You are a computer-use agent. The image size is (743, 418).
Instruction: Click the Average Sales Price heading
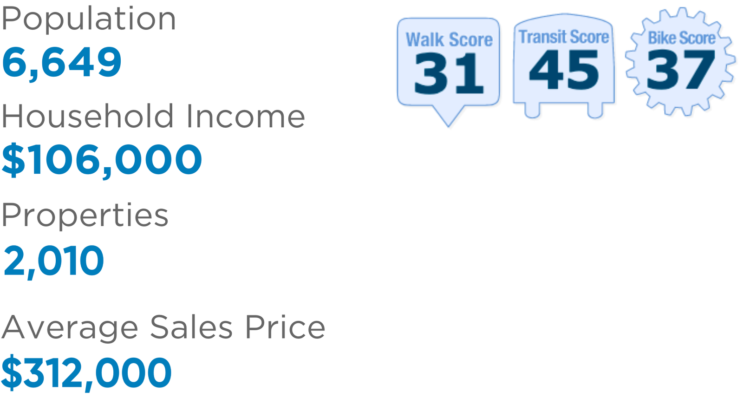tap(163, 327)
